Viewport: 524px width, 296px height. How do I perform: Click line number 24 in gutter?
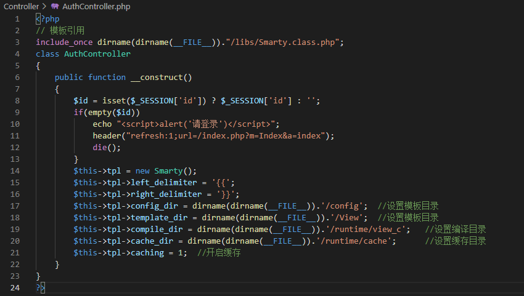15,287
